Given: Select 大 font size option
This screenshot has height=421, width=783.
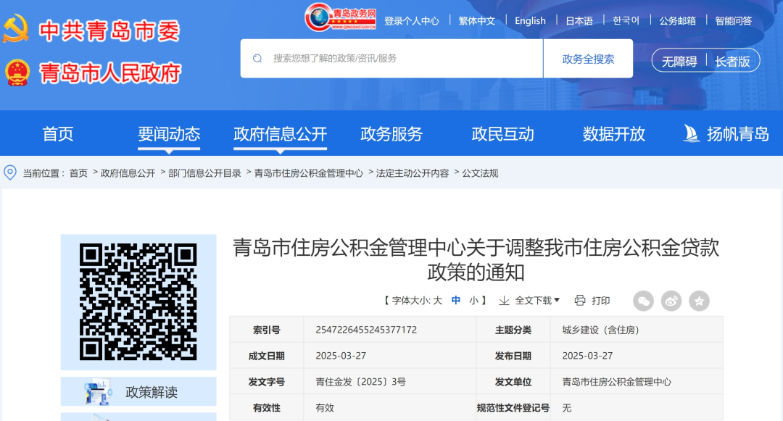Looking at the screenshot, I should point(438,301).
